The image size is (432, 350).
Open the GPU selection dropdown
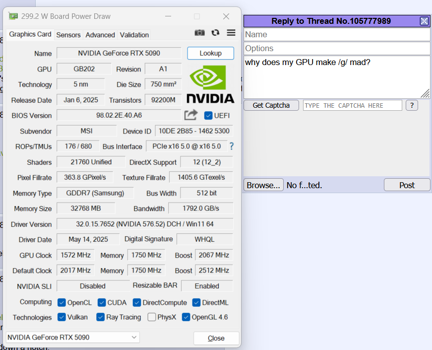73,337
